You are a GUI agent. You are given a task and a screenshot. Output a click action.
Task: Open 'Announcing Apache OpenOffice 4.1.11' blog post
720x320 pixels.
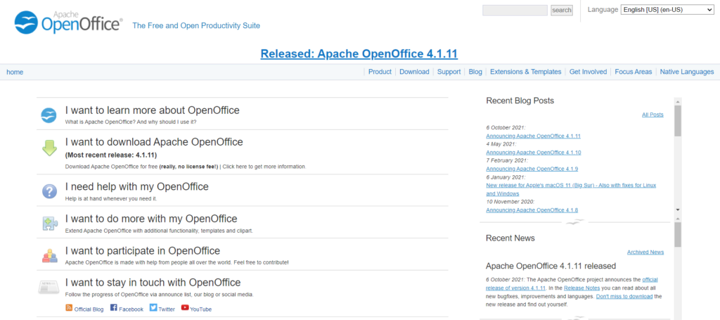pos(533,136)
